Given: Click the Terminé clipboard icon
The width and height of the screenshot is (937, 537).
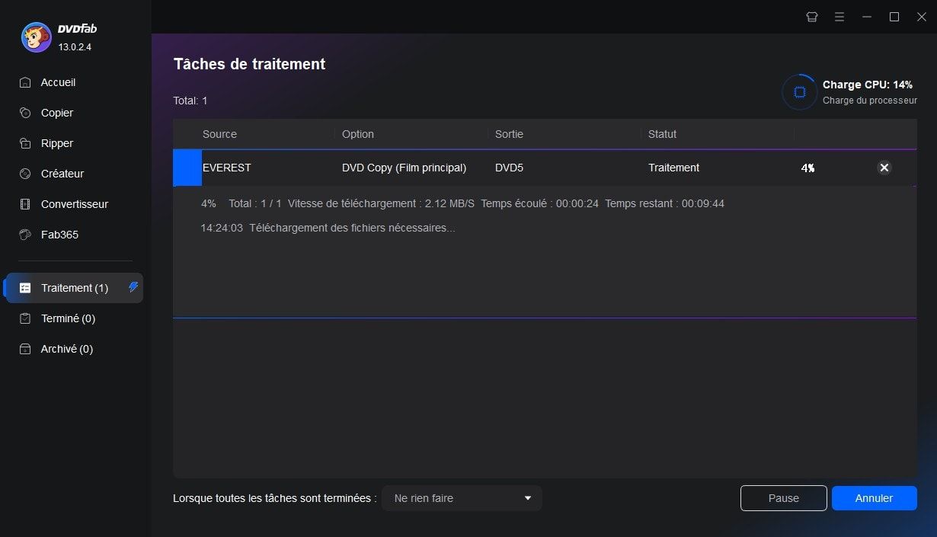Looking at the screenshot, I should 25,318.
